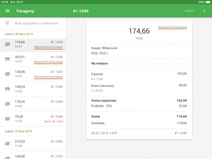Viewport: 212px width, 159px height.
Task: Open the hamburger navigation menu
Action: 8,11
